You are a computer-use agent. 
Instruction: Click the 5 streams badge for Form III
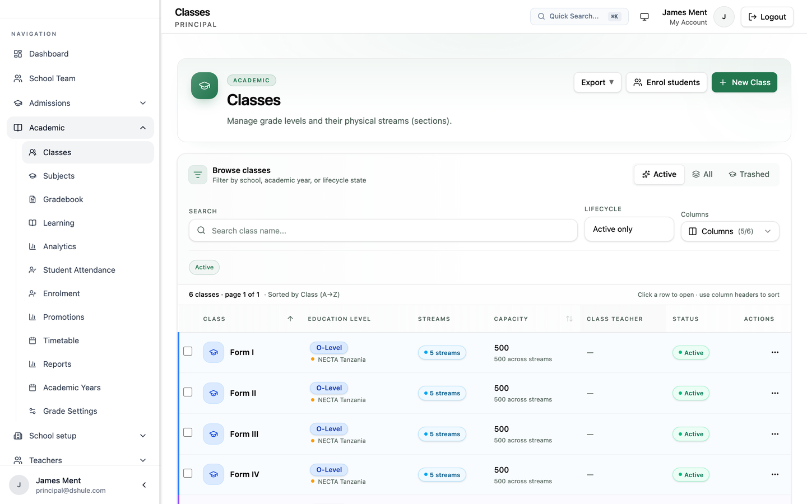(x=442, y=434)
